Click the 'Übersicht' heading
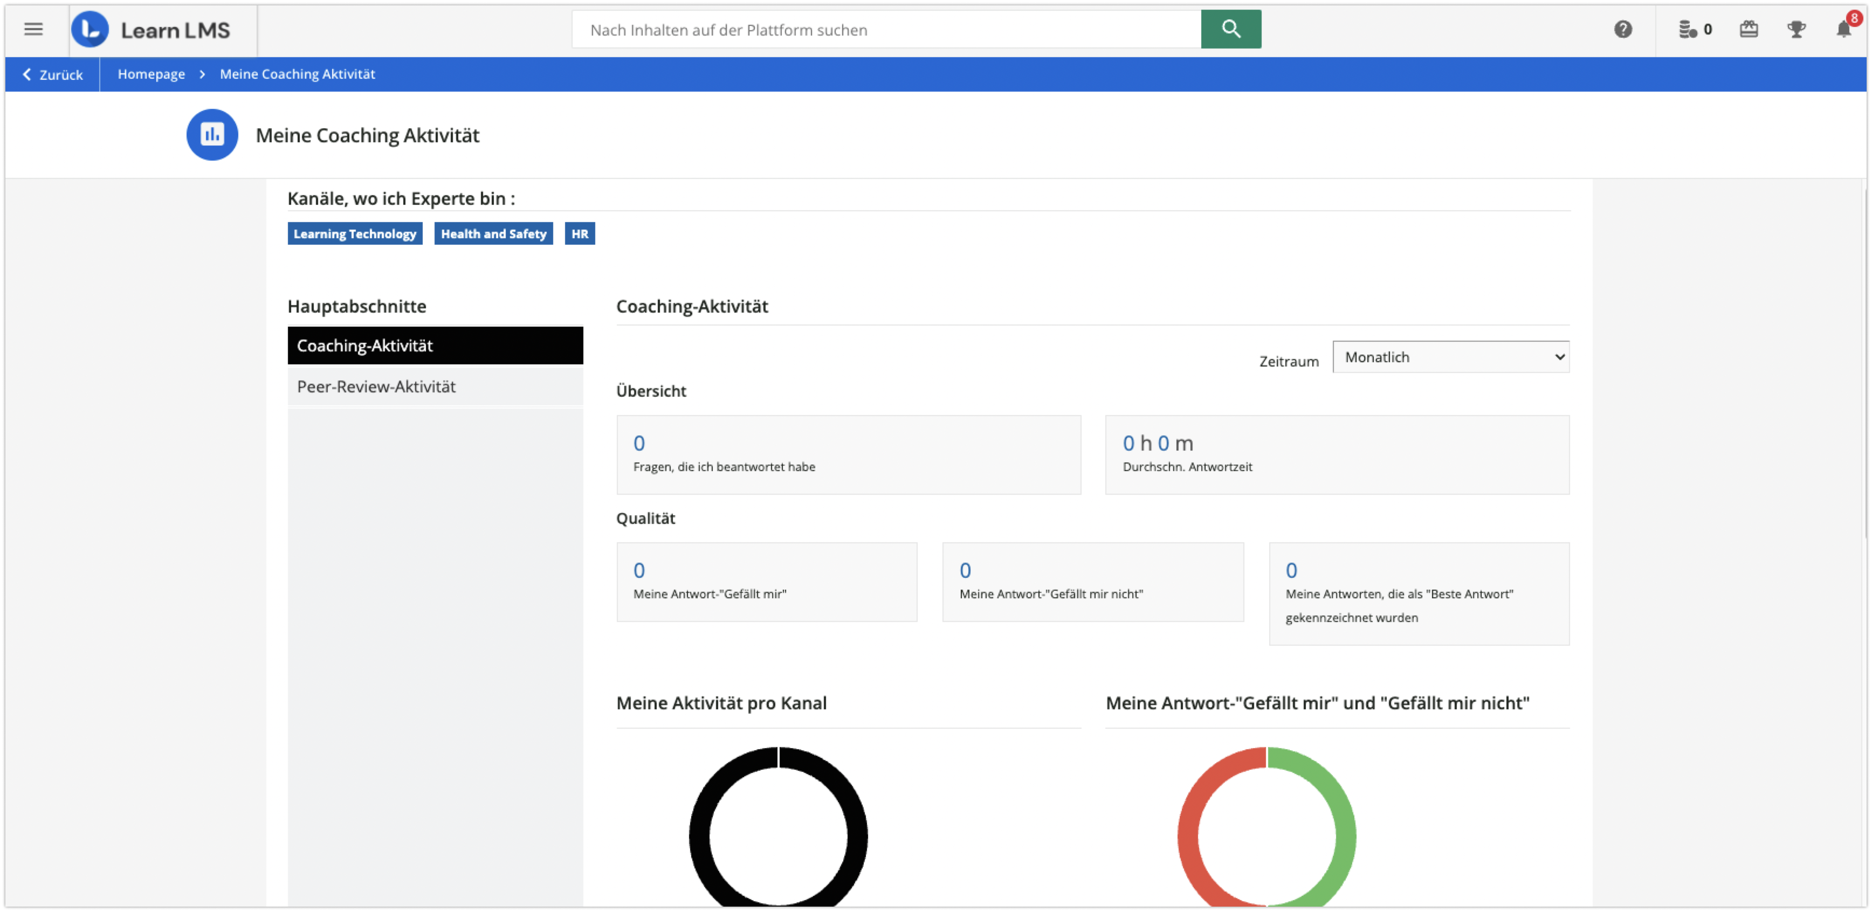Screen dimensions: 1872x912 pos(651,391)
